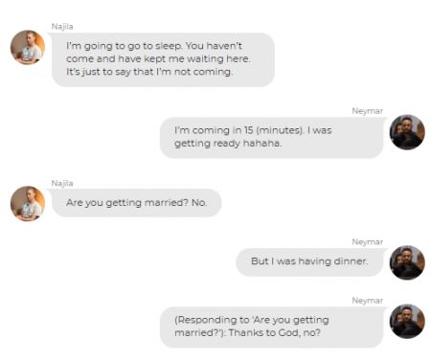Click the words 'You haven't' in the first bubble
This screenshot has height=361, width=431.
pos(214,46)
